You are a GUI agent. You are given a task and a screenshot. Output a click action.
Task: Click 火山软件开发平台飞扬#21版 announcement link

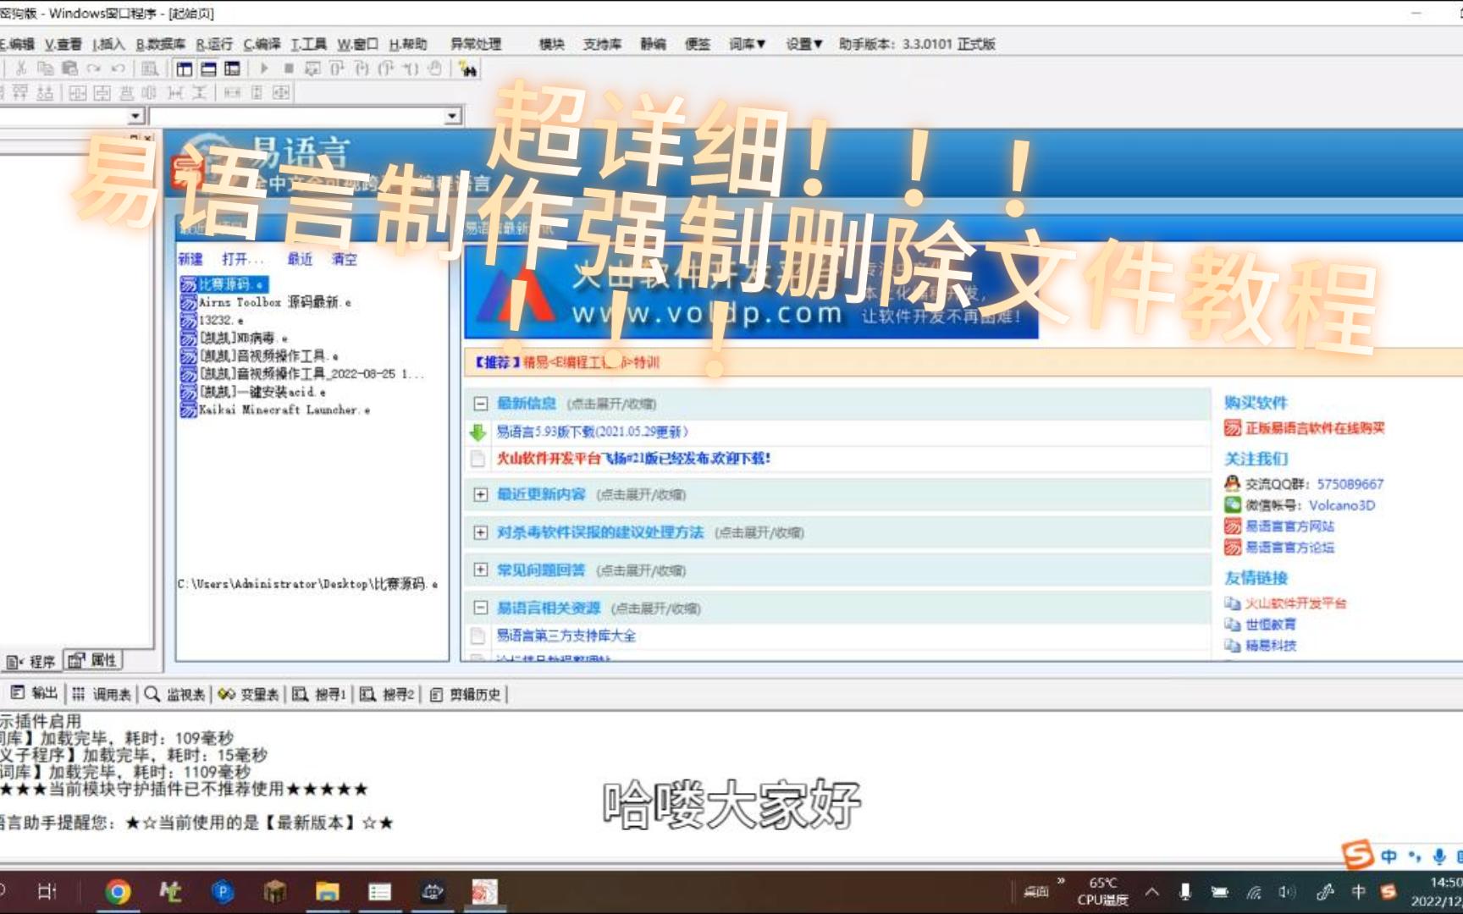coord(633,459)
